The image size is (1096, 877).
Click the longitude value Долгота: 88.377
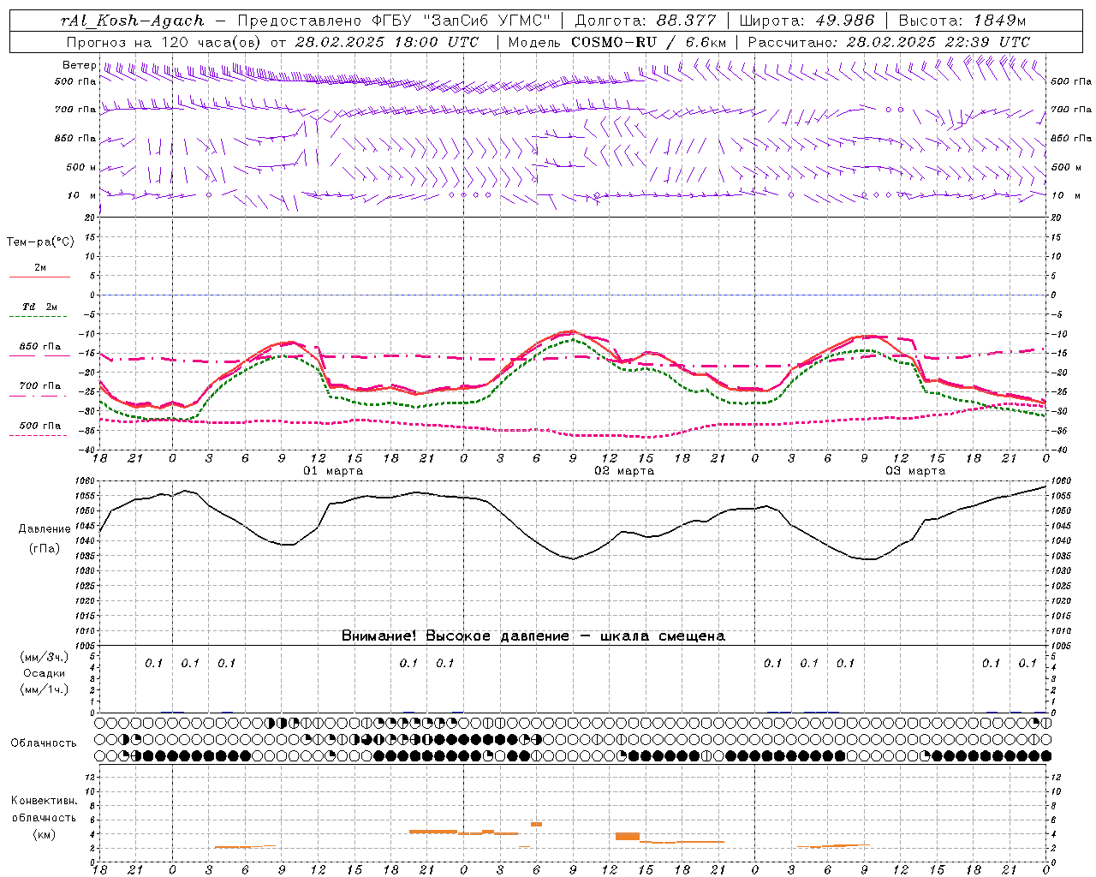point(645,21)
